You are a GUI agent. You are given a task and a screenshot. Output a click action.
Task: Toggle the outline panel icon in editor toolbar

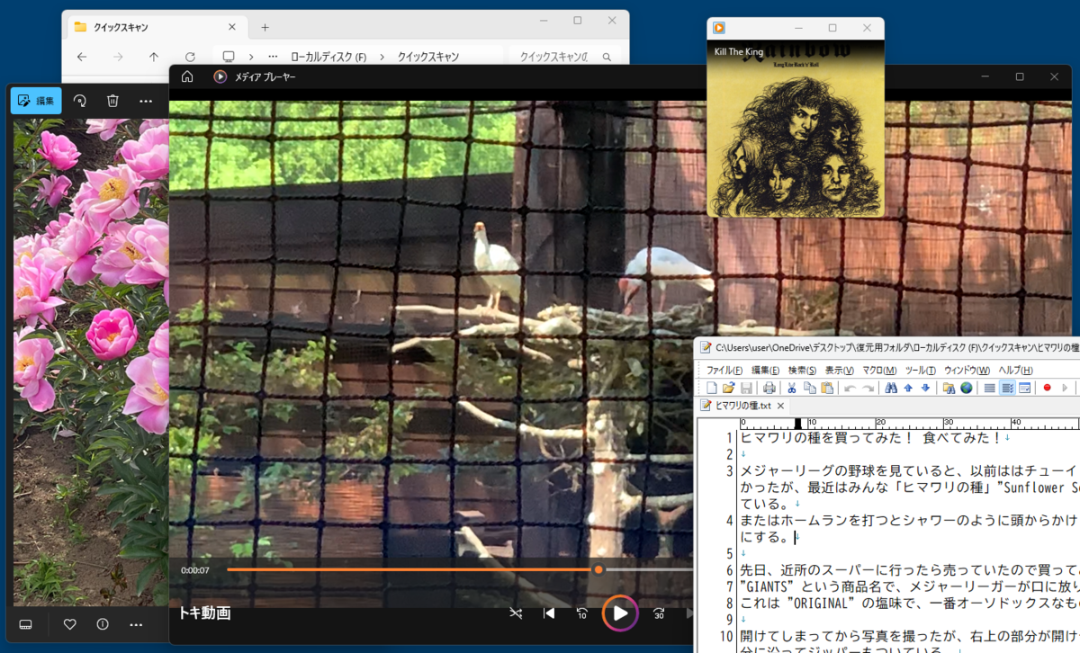[1024, 388]
